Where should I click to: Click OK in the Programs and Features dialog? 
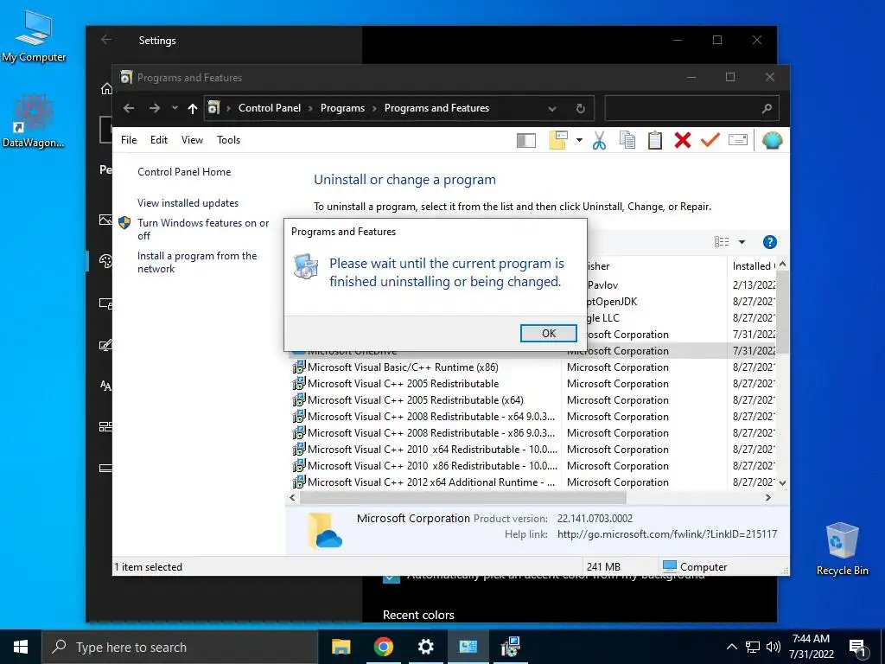point(548,333)
